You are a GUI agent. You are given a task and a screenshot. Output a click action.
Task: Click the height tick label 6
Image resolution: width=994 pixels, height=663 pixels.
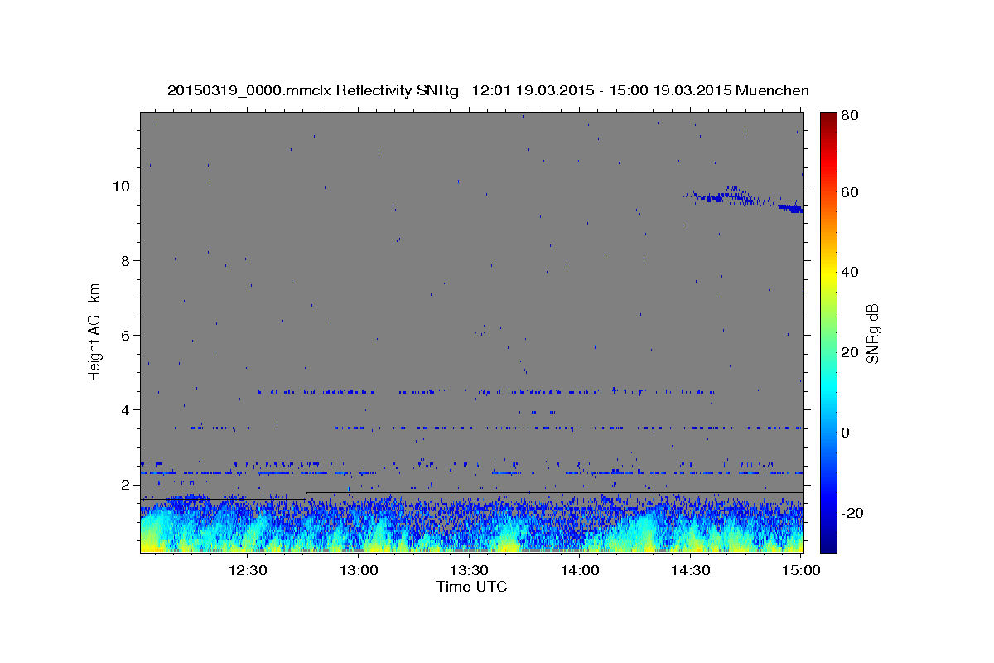(125, 335)
